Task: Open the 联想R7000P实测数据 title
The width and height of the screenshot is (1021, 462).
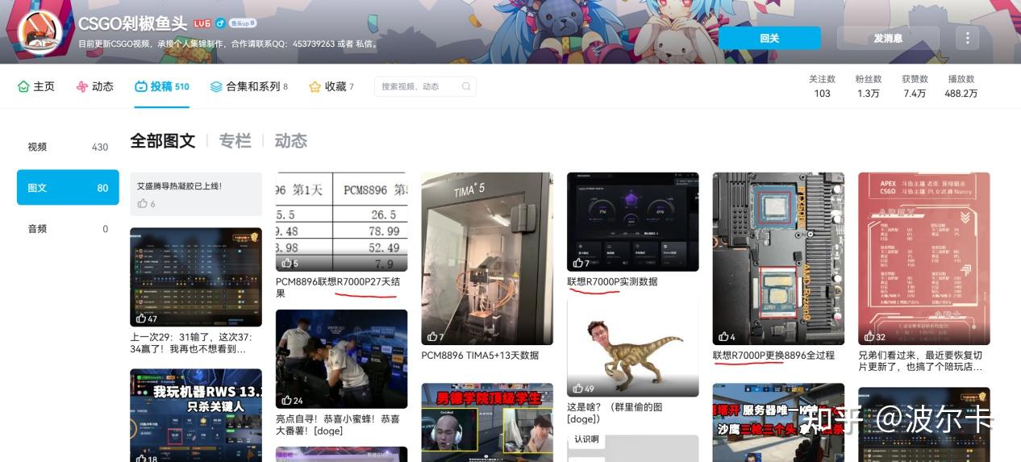Action: click(612, 281)
